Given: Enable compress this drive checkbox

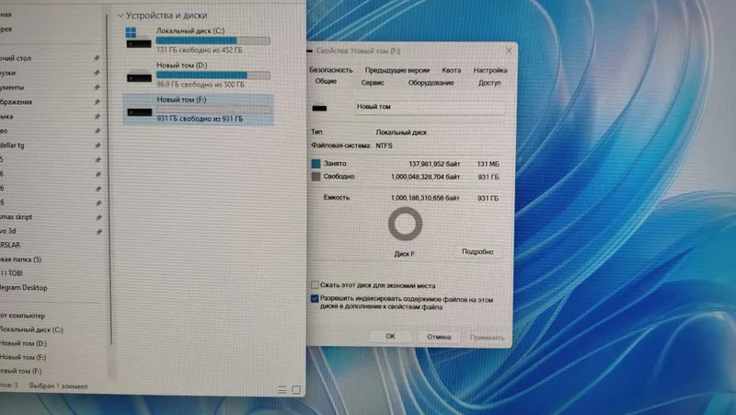Looking at the screenshot, I should (315, 285).
